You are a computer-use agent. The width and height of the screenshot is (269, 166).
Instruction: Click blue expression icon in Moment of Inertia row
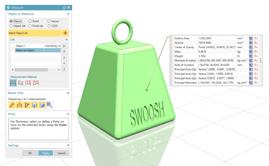[x=251, y=60]
